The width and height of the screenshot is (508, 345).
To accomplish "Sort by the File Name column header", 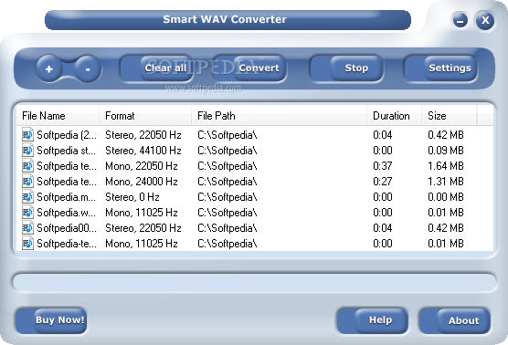I will click(x=58, y=116).
